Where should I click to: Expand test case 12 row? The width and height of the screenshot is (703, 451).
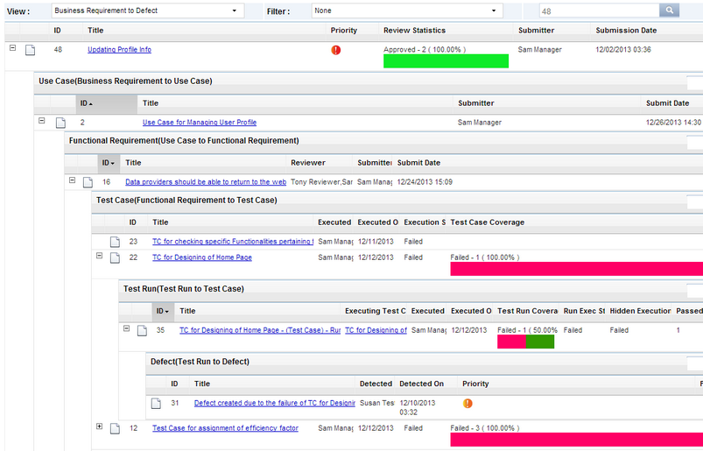point(99,427)
